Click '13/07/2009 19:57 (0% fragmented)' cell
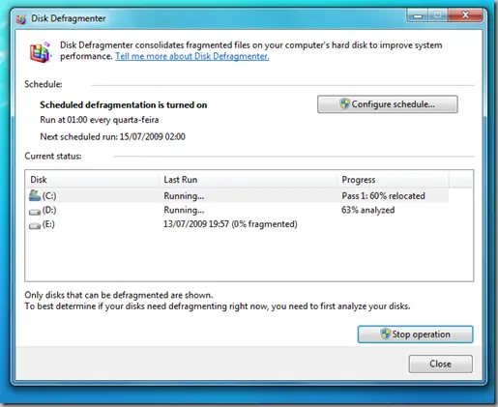498x407 pixels. [x=230, y=224]
